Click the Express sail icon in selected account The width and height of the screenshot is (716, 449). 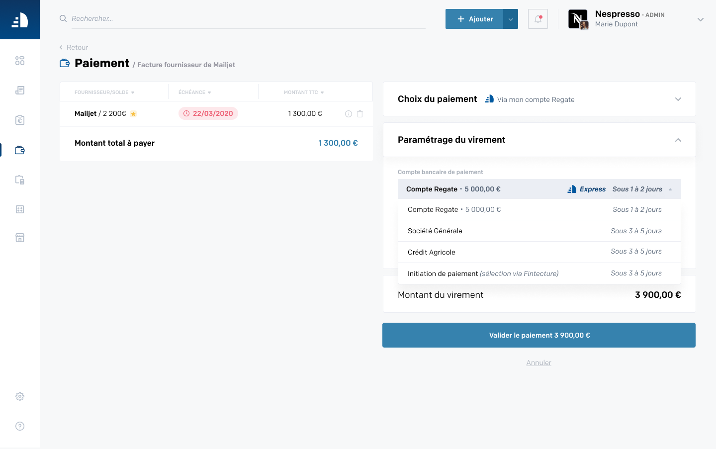[x=572, y=189]
